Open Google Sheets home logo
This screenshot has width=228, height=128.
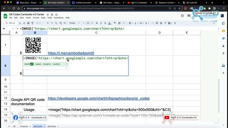5,16
